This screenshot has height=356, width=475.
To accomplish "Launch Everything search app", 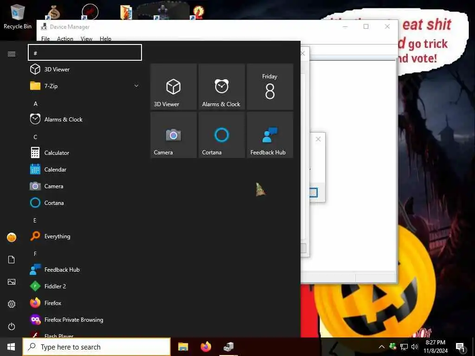I will point(85,236).
